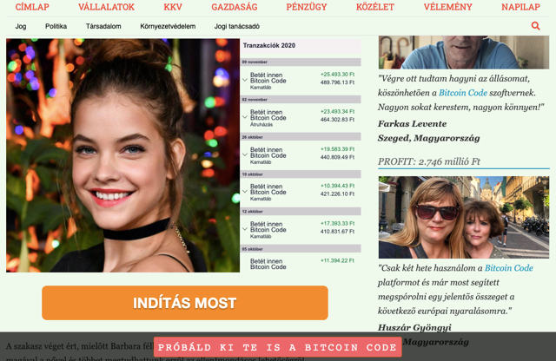556x361 pixels.
Task: Click the 26 október date header
Action: click(x=301, y=137)
